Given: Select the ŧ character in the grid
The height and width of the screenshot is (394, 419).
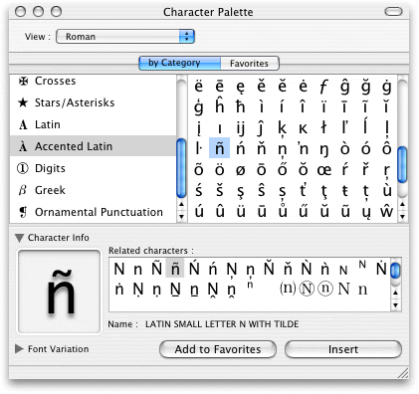Looking at the screenshot, I should click(345, 190).
